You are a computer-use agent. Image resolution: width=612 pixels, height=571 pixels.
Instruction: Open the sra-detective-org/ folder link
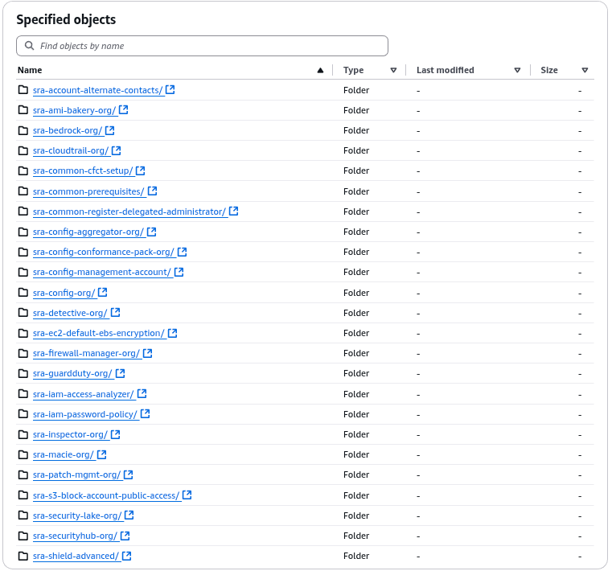pos(70,313)
